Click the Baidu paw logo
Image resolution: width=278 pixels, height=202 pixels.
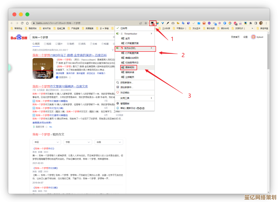pos(19,38)
